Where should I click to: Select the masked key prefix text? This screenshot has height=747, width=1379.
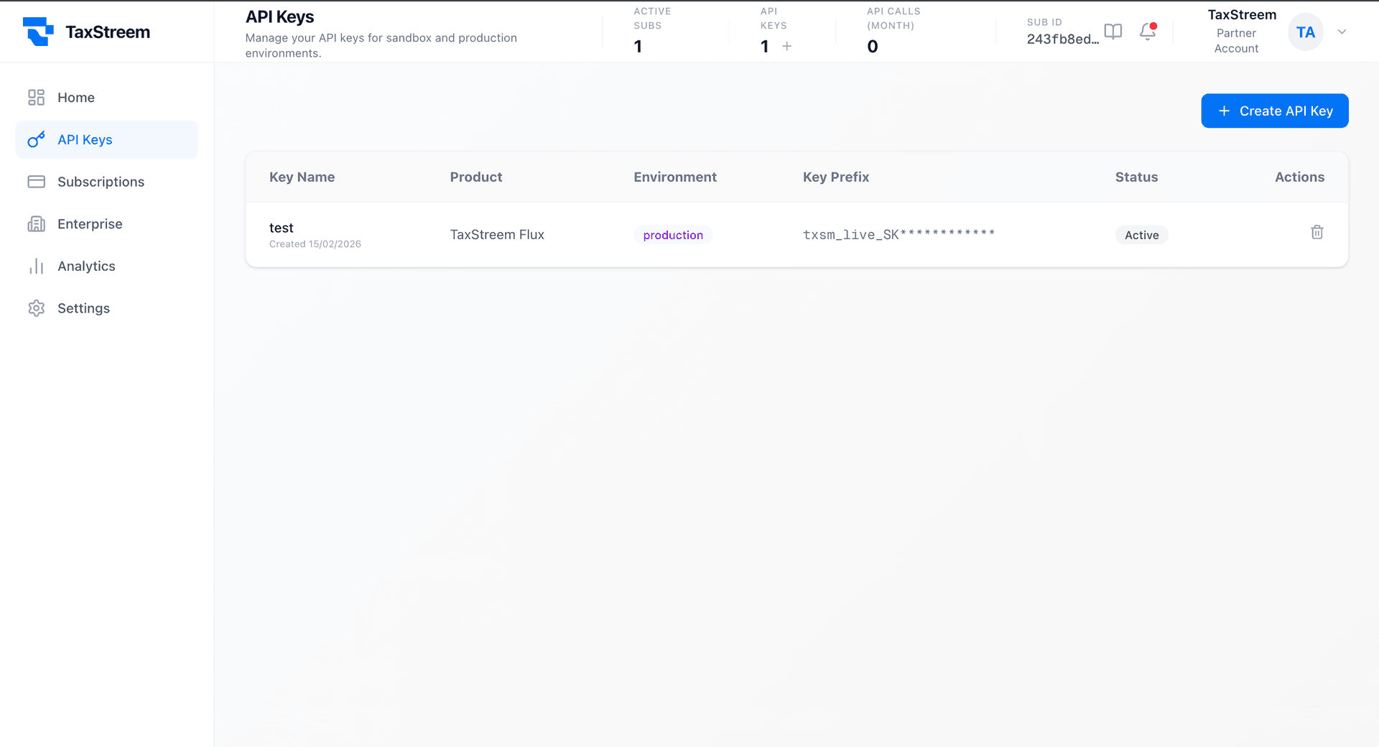899,233
